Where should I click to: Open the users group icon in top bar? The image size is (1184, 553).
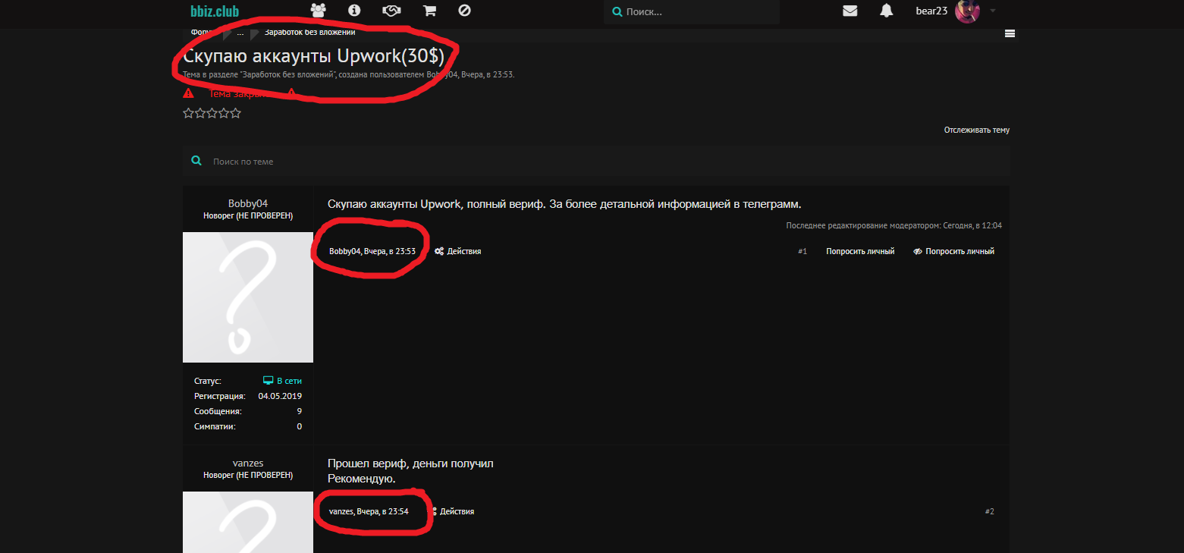[x=318, y=11]
